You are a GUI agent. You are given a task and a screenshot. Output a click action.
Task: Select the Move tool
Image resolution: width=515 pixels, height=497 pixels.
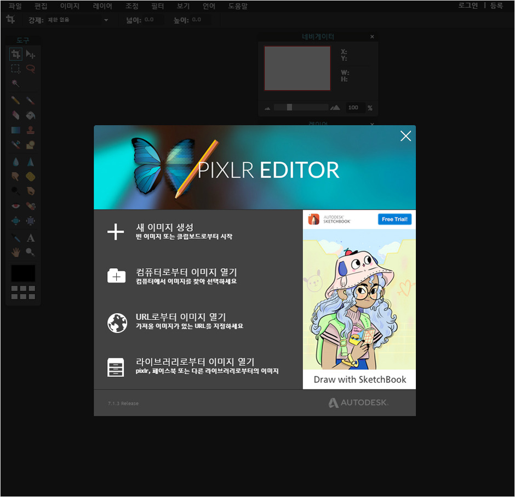tap(31, 54)
